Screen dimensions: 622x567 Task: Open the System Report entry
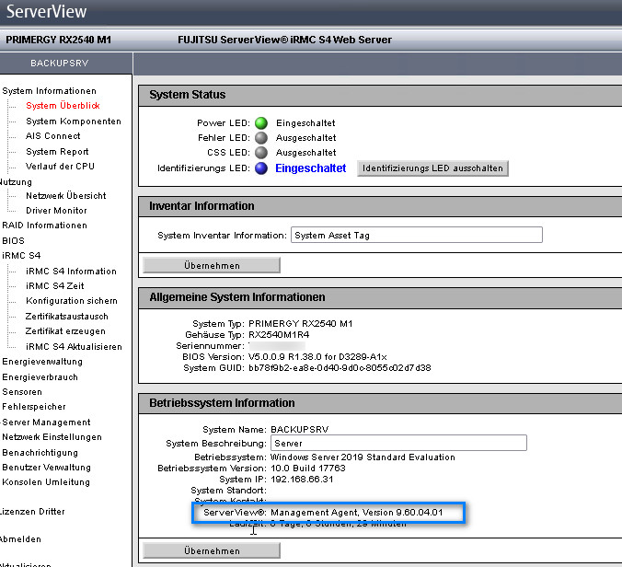57,152
